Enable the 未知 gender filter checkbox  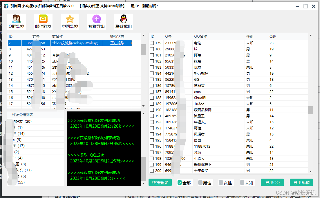[242, 183]
